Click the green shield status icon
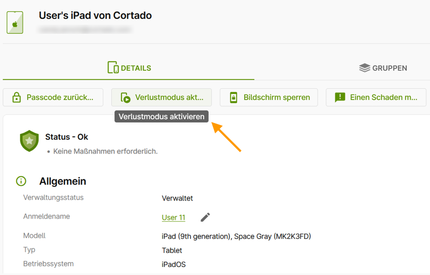The width and height of the screenshot is (430, 275). coord(29,141)
